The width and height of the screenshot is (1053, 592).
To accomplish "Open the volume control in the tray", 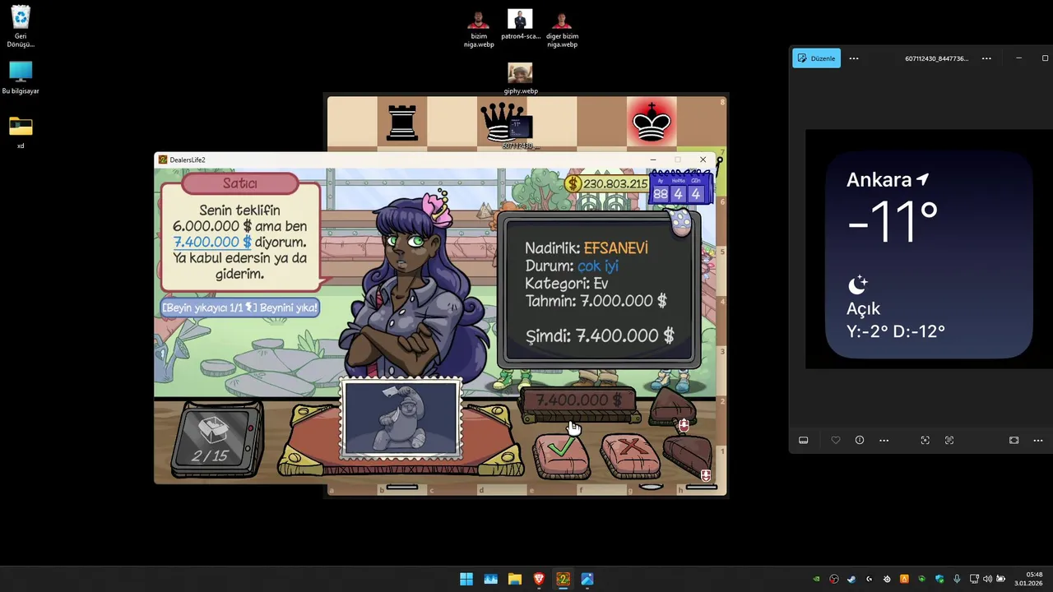I will point(987,579).
